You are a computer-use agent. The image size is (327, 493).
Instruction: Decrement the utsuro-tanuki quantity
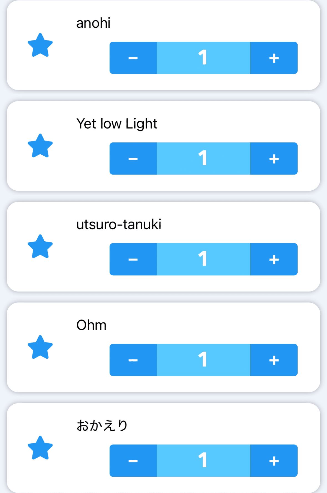click(x=133, y=259)
